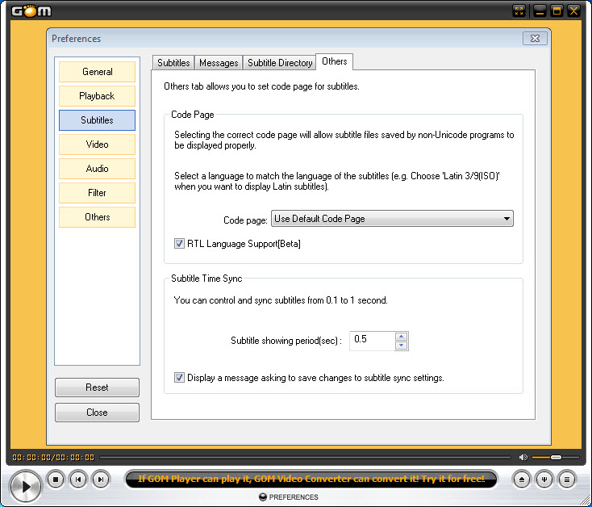
Task: Adjust the volume slider
Action: tap(556, 458)
